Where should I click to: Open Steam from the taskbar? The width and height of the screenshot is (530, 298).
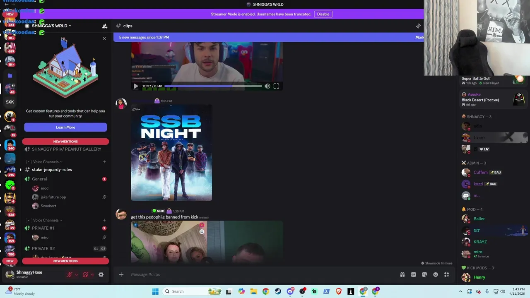click(x=278, y=291)
